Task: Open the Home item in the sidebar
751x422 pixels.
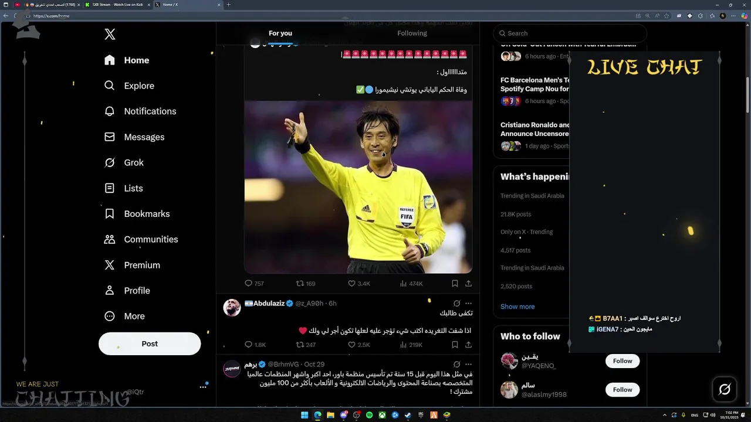Action: point(126,60)
